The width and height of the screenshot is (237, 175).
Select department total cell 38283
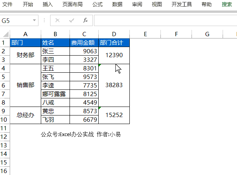(x=114, y=85)
